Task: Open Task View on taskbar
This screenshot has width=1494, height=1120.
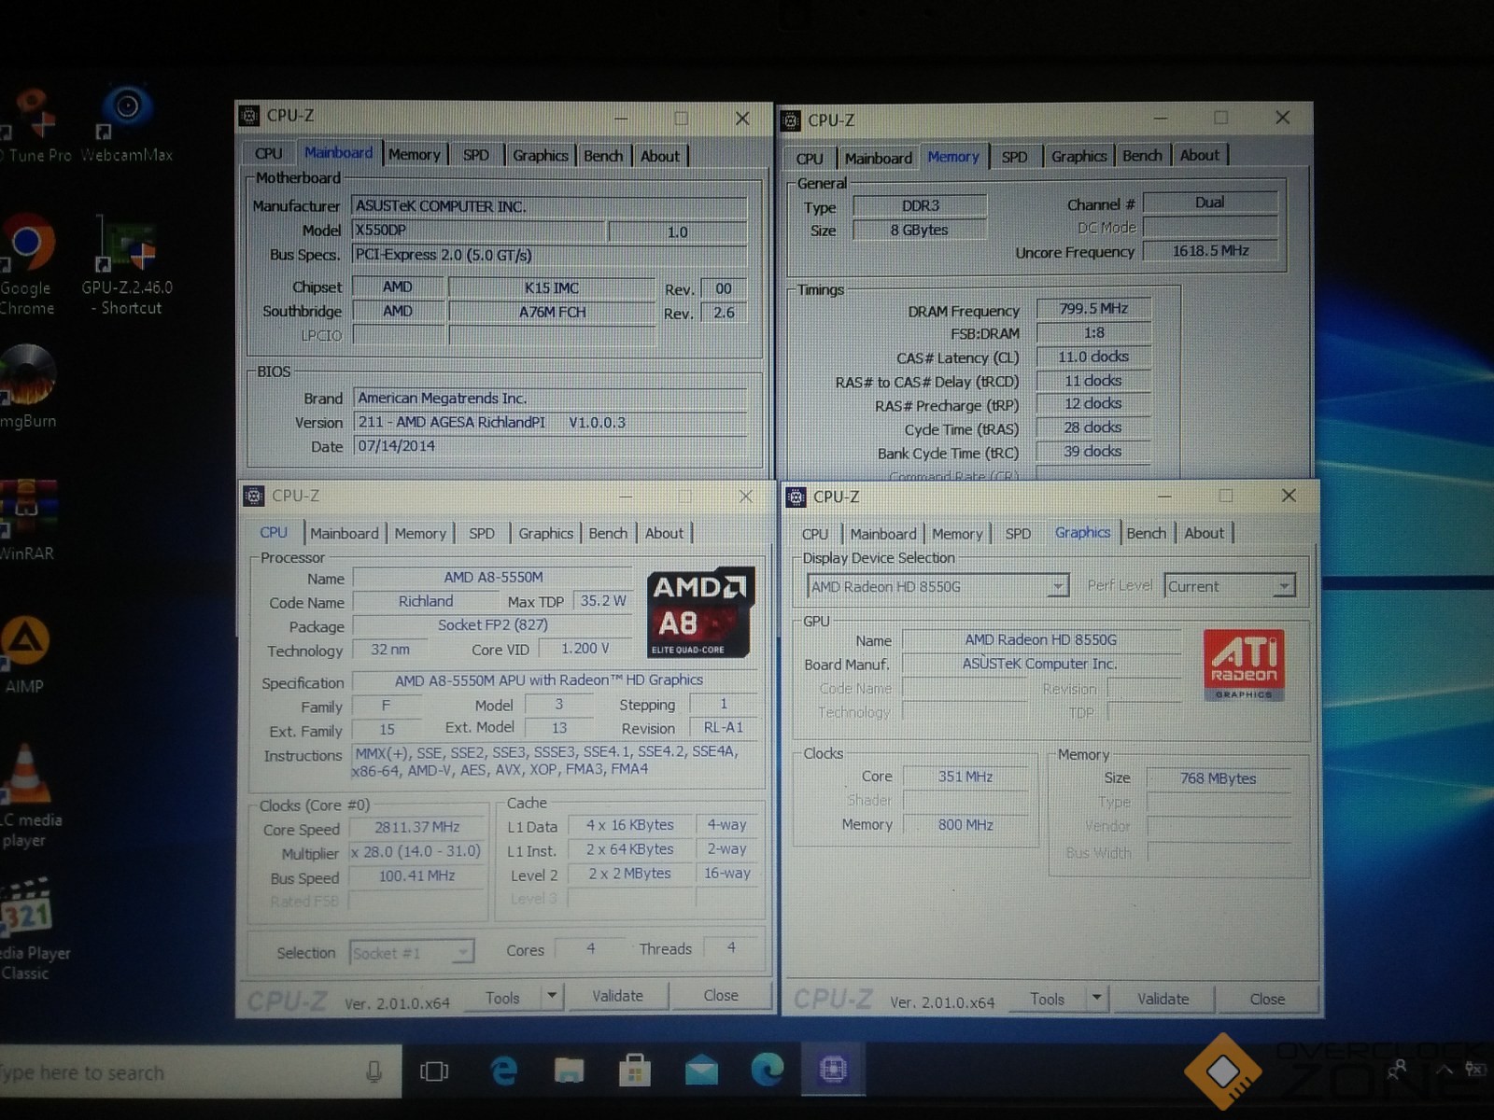Action: click(x=434, y=1071)
